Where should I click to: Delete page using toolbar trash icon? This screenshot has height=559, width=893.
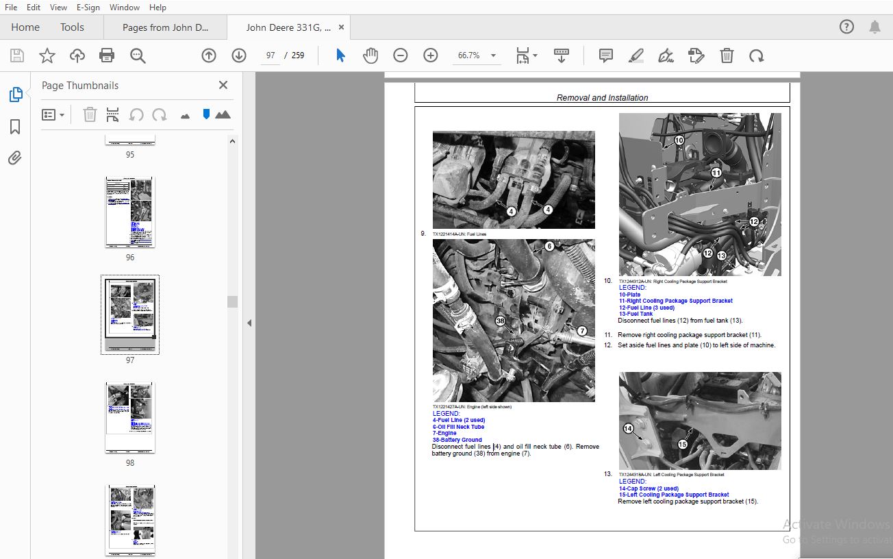click(x=727, y=55)
